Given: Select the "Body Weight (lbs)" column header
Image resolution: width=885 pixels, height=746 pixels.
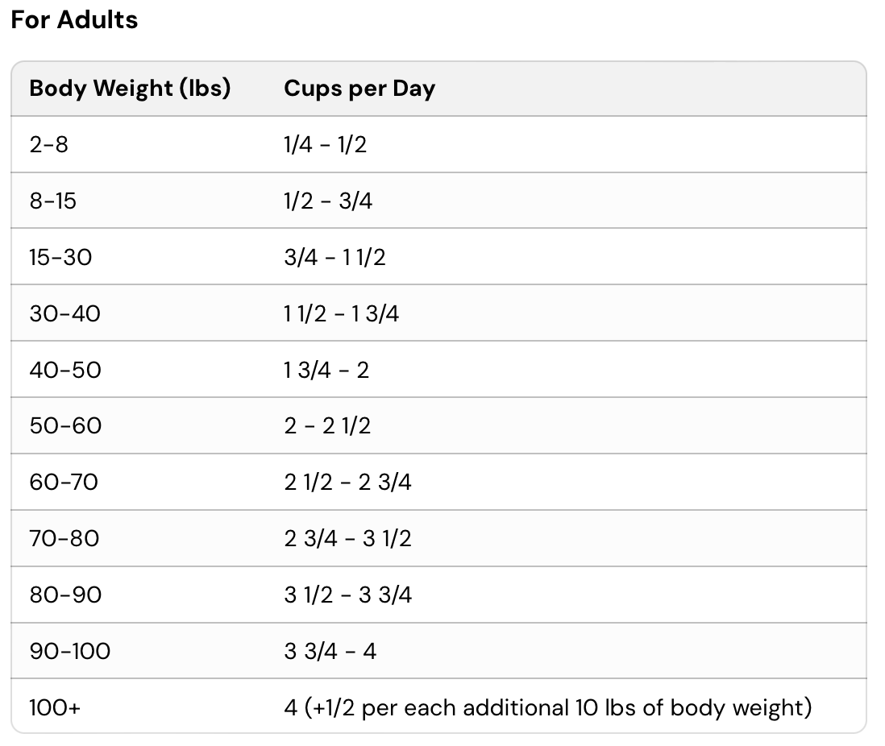Looking at the screenshot, I should [130, 89].
